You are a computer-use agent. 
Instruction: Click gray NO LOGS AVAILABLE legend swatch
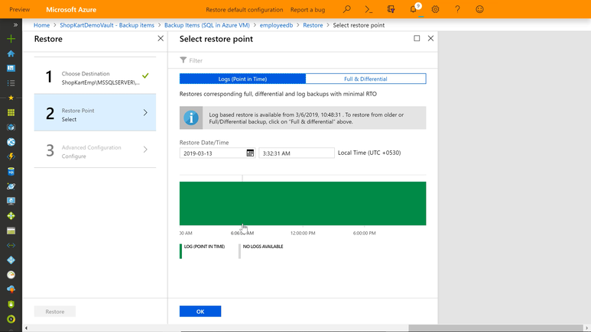tap(240, 251)
